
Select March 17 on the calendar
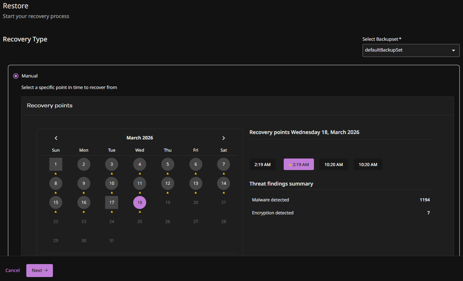[112, 202]
